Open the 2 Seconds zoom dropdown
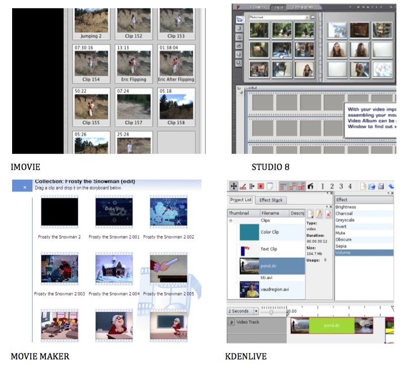Screen dimensions: 415x368 point(256,311)
